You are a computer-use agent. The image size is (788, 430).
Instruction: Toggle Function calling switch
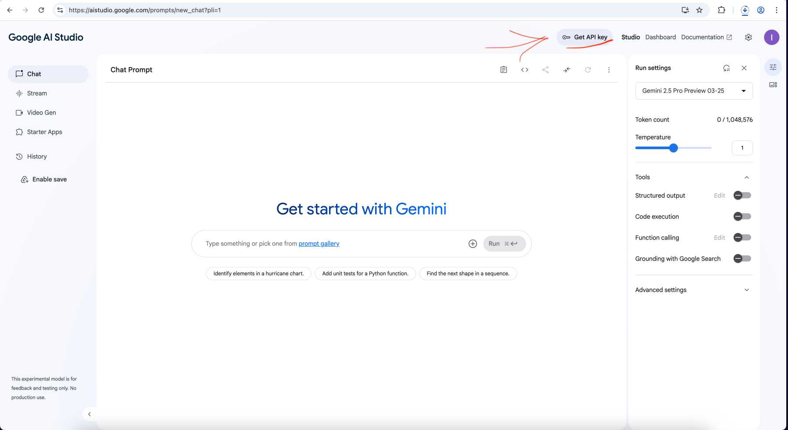(742, 237)
